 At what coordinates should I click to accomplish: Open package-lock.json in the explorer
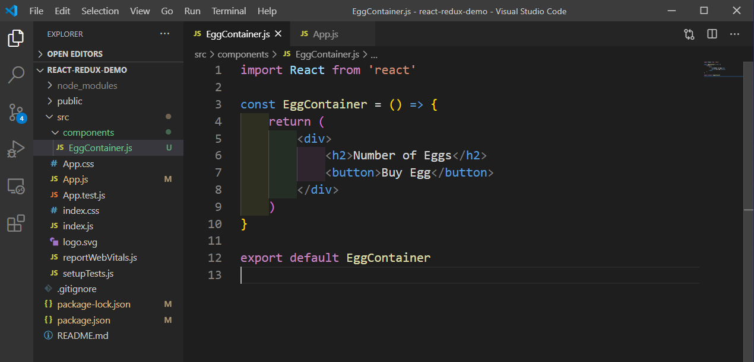[108, 305]
